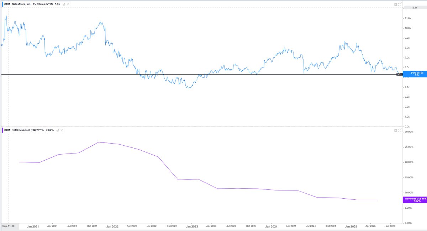Click the Oct 2024 date axis label

point(331,226)
